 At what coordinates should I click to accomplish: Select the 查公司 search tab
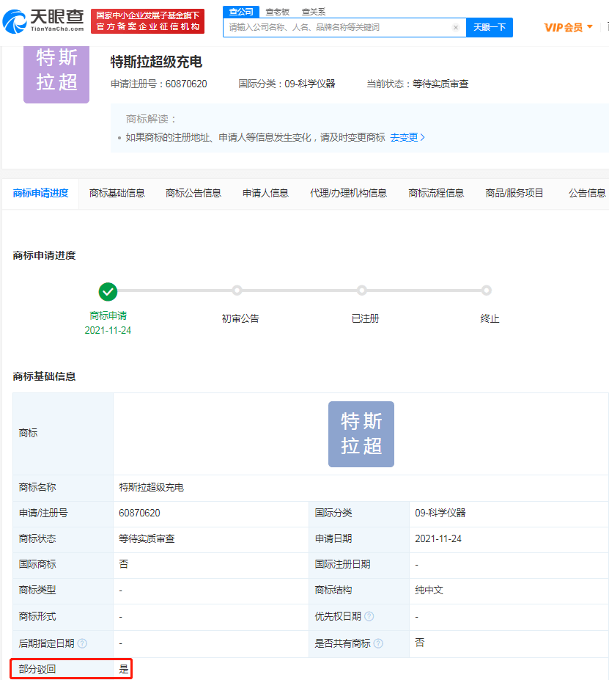[240, 12]
